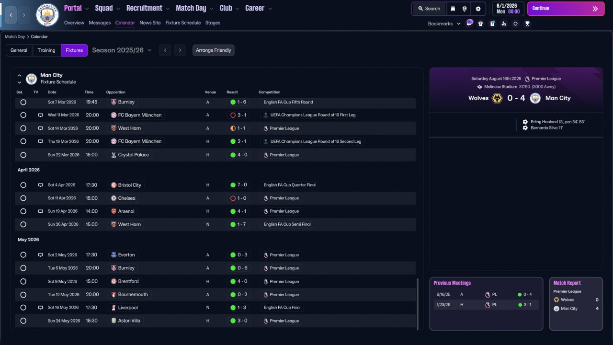Image resolution: width=613 pixels, height=345 pixels.
Task: Go back with the left arrow navigation button
Action: [11, 15]
